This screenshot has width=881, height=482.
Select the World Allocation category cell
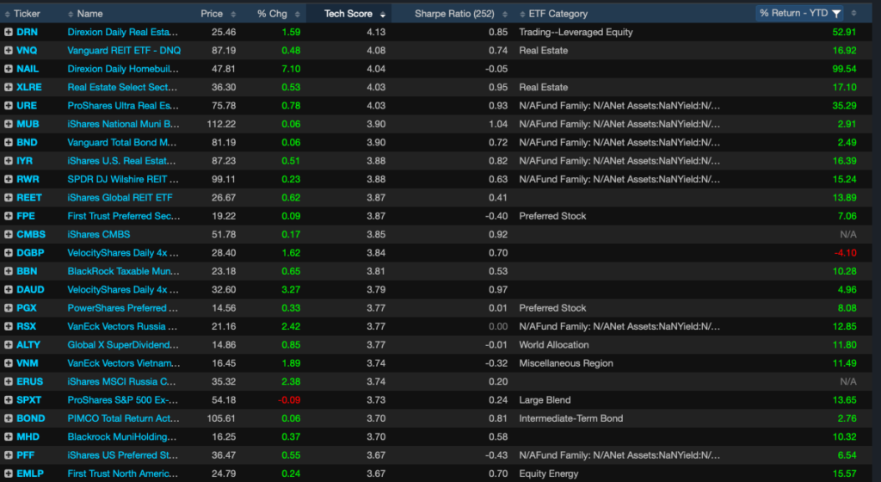(554, 345)
